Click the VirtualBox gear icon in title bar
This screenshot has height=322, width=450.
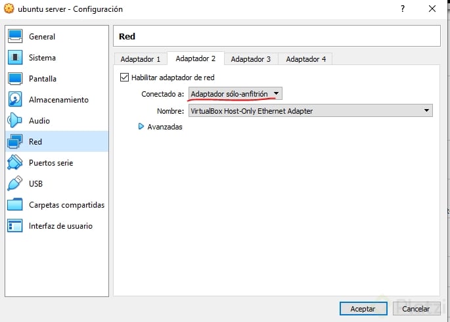click(9, 9)
